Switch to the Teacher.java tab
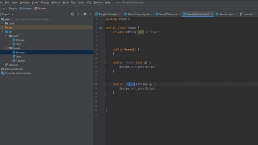The height and width of the screenshot is (145, 258). 226,14
